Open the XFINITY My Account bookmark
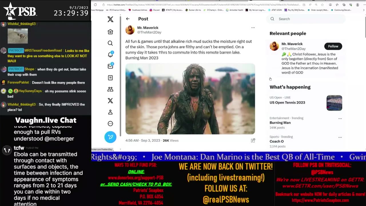Screen dimensions: 366x206 pos(172,10)
